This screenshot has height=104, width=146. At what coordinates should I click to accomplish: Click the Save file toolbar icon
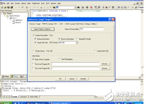coord(8,7)
